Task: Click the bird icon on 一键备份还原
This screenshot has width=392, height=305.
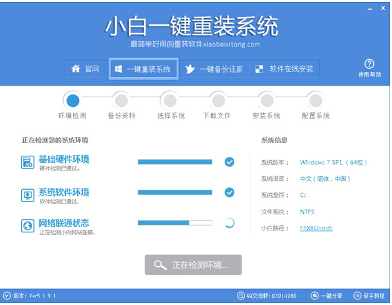Action: click(x=190, y=69)
